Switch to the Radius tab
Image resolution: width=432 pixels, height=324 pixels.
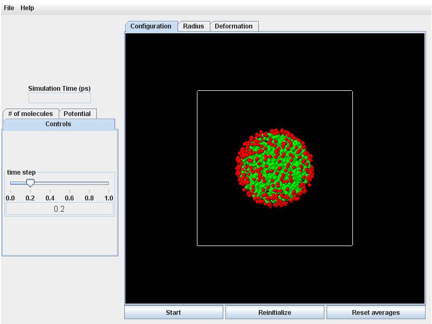193,26
